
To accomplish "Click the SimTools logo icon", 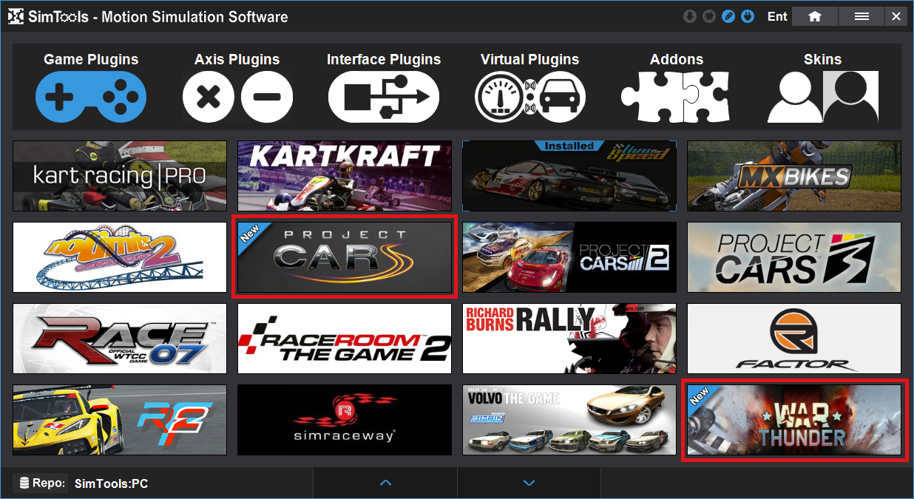I will click(x=15, y=16).
